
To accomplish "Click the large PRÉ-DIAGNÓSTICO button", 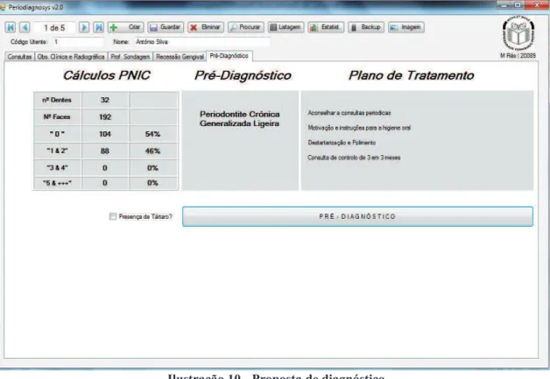I will coord(357,216).
